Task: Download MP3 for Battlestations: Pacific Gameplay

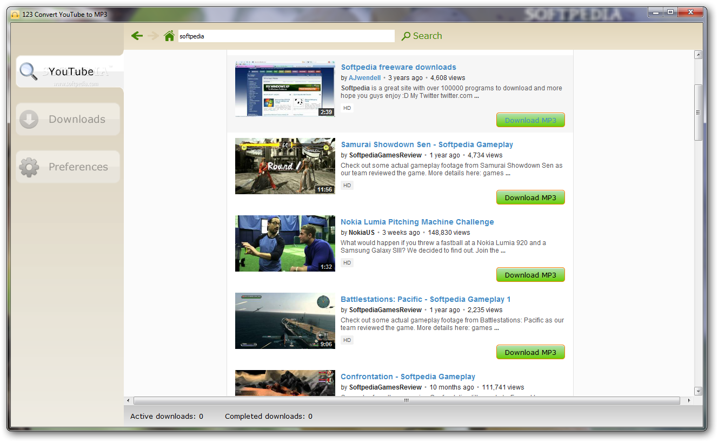Action: (x=530, y=352)
